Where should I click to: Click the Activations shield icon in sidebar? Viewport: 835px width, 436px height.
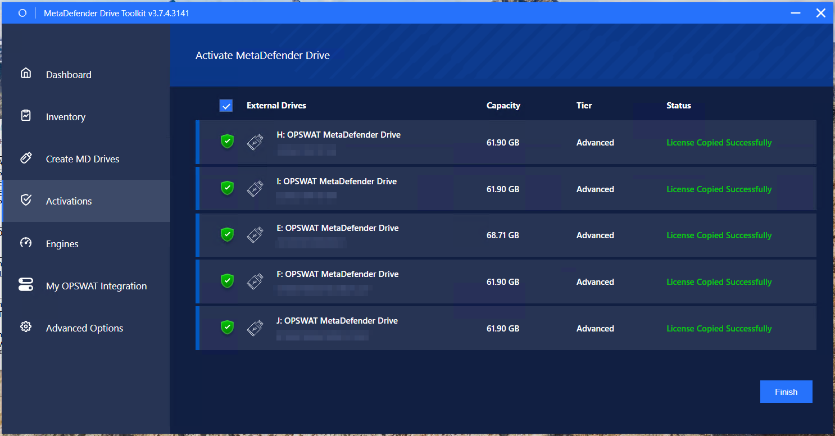click(x=26, y=199)
